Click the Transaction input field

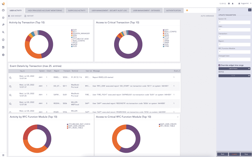[234, 37]
